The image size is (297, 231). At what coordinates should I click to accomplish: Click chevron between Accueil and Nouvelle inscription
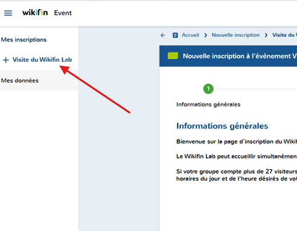tap(205, 36)
